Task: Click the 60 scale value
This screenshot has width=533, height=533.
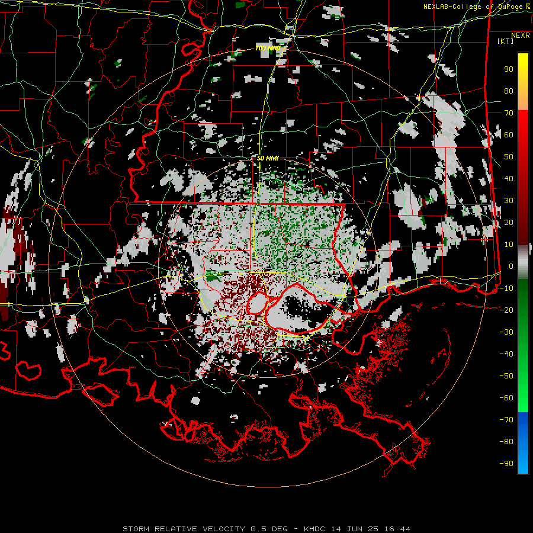Action: (x=509, y=134)
